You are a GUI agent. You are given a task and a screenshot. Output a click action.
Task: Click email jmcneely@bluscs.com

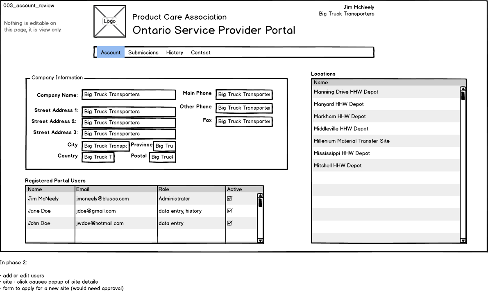(x=102, y=198)
